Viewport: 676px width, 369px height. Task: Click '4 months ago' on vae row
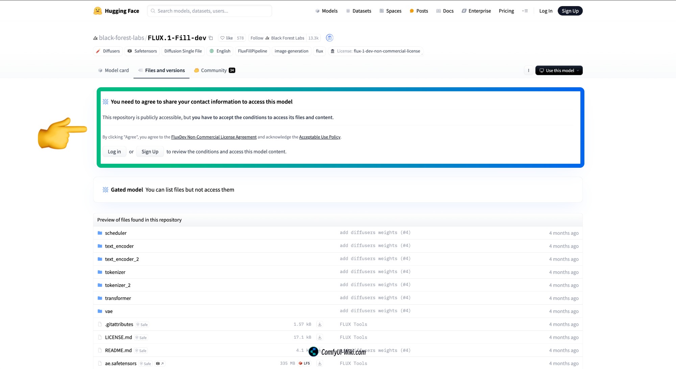tap(563, 312)
